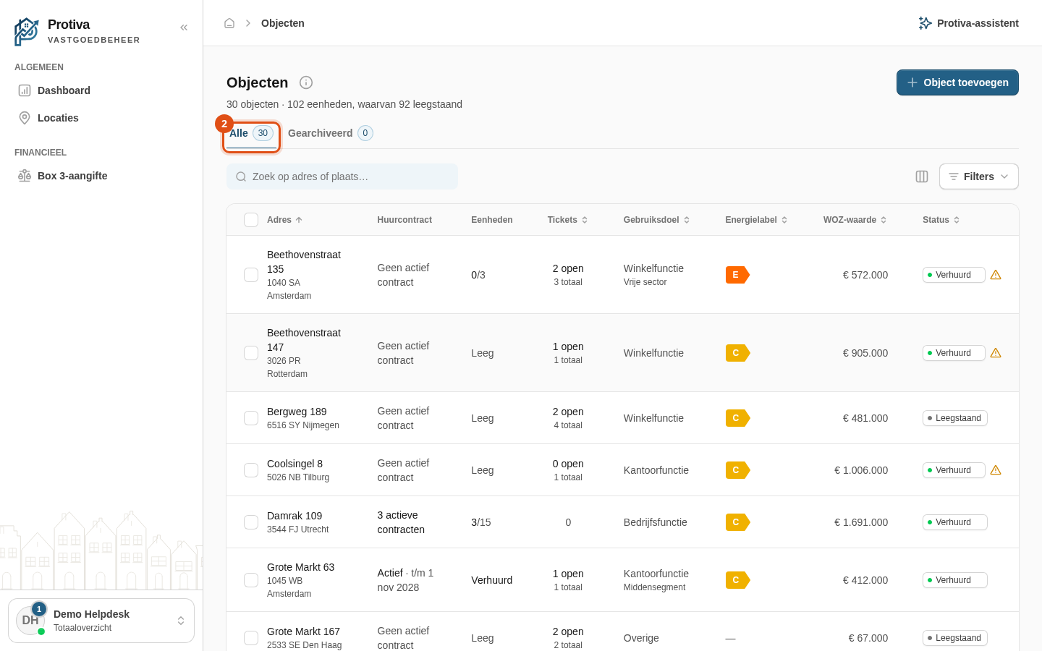Select the Bergweg 189 row checkbox
The height and width of the screenshot is (651, 1042).
click(x=251, y=418)
